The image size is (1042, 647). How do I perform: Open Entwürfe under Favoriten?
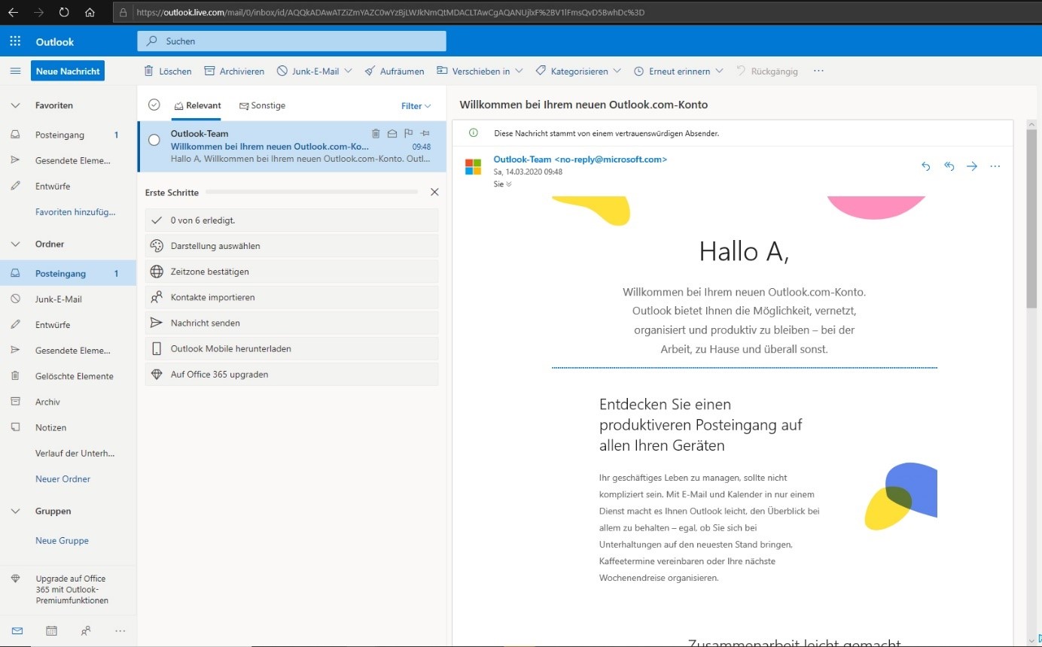(x=68, y=187)
